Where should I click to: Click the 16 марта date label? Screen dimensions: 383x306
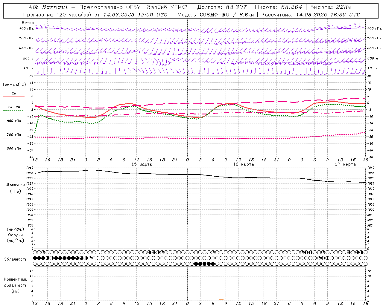tap(244, 164)
